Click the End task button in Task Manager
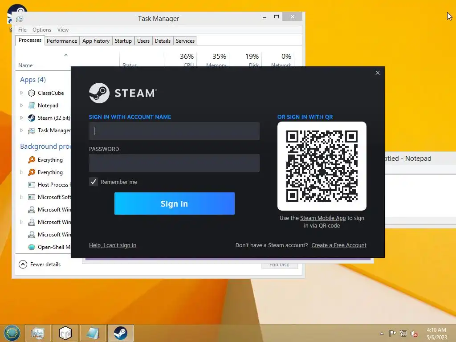 pyautogui.click(x=279, y=265)
